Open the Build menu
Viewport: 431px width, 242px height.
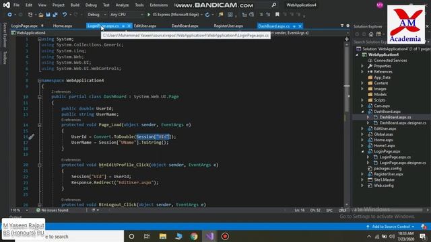point(75,5)
